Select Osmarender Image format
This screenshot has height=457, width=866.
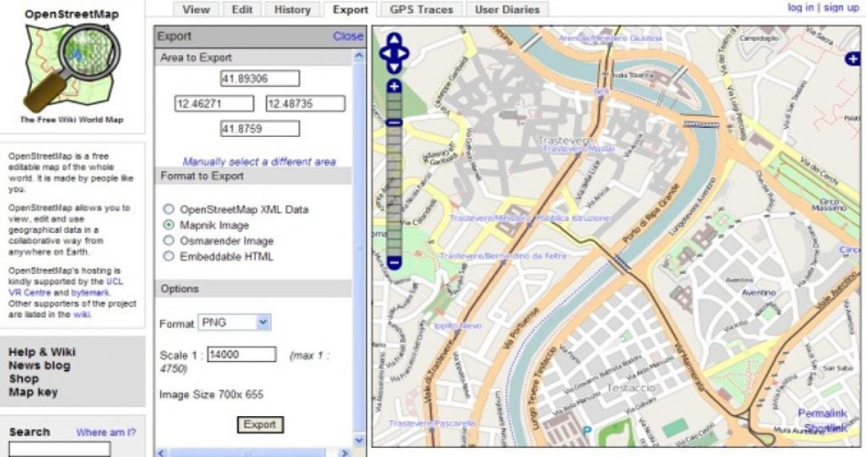[x=168, y=241]
